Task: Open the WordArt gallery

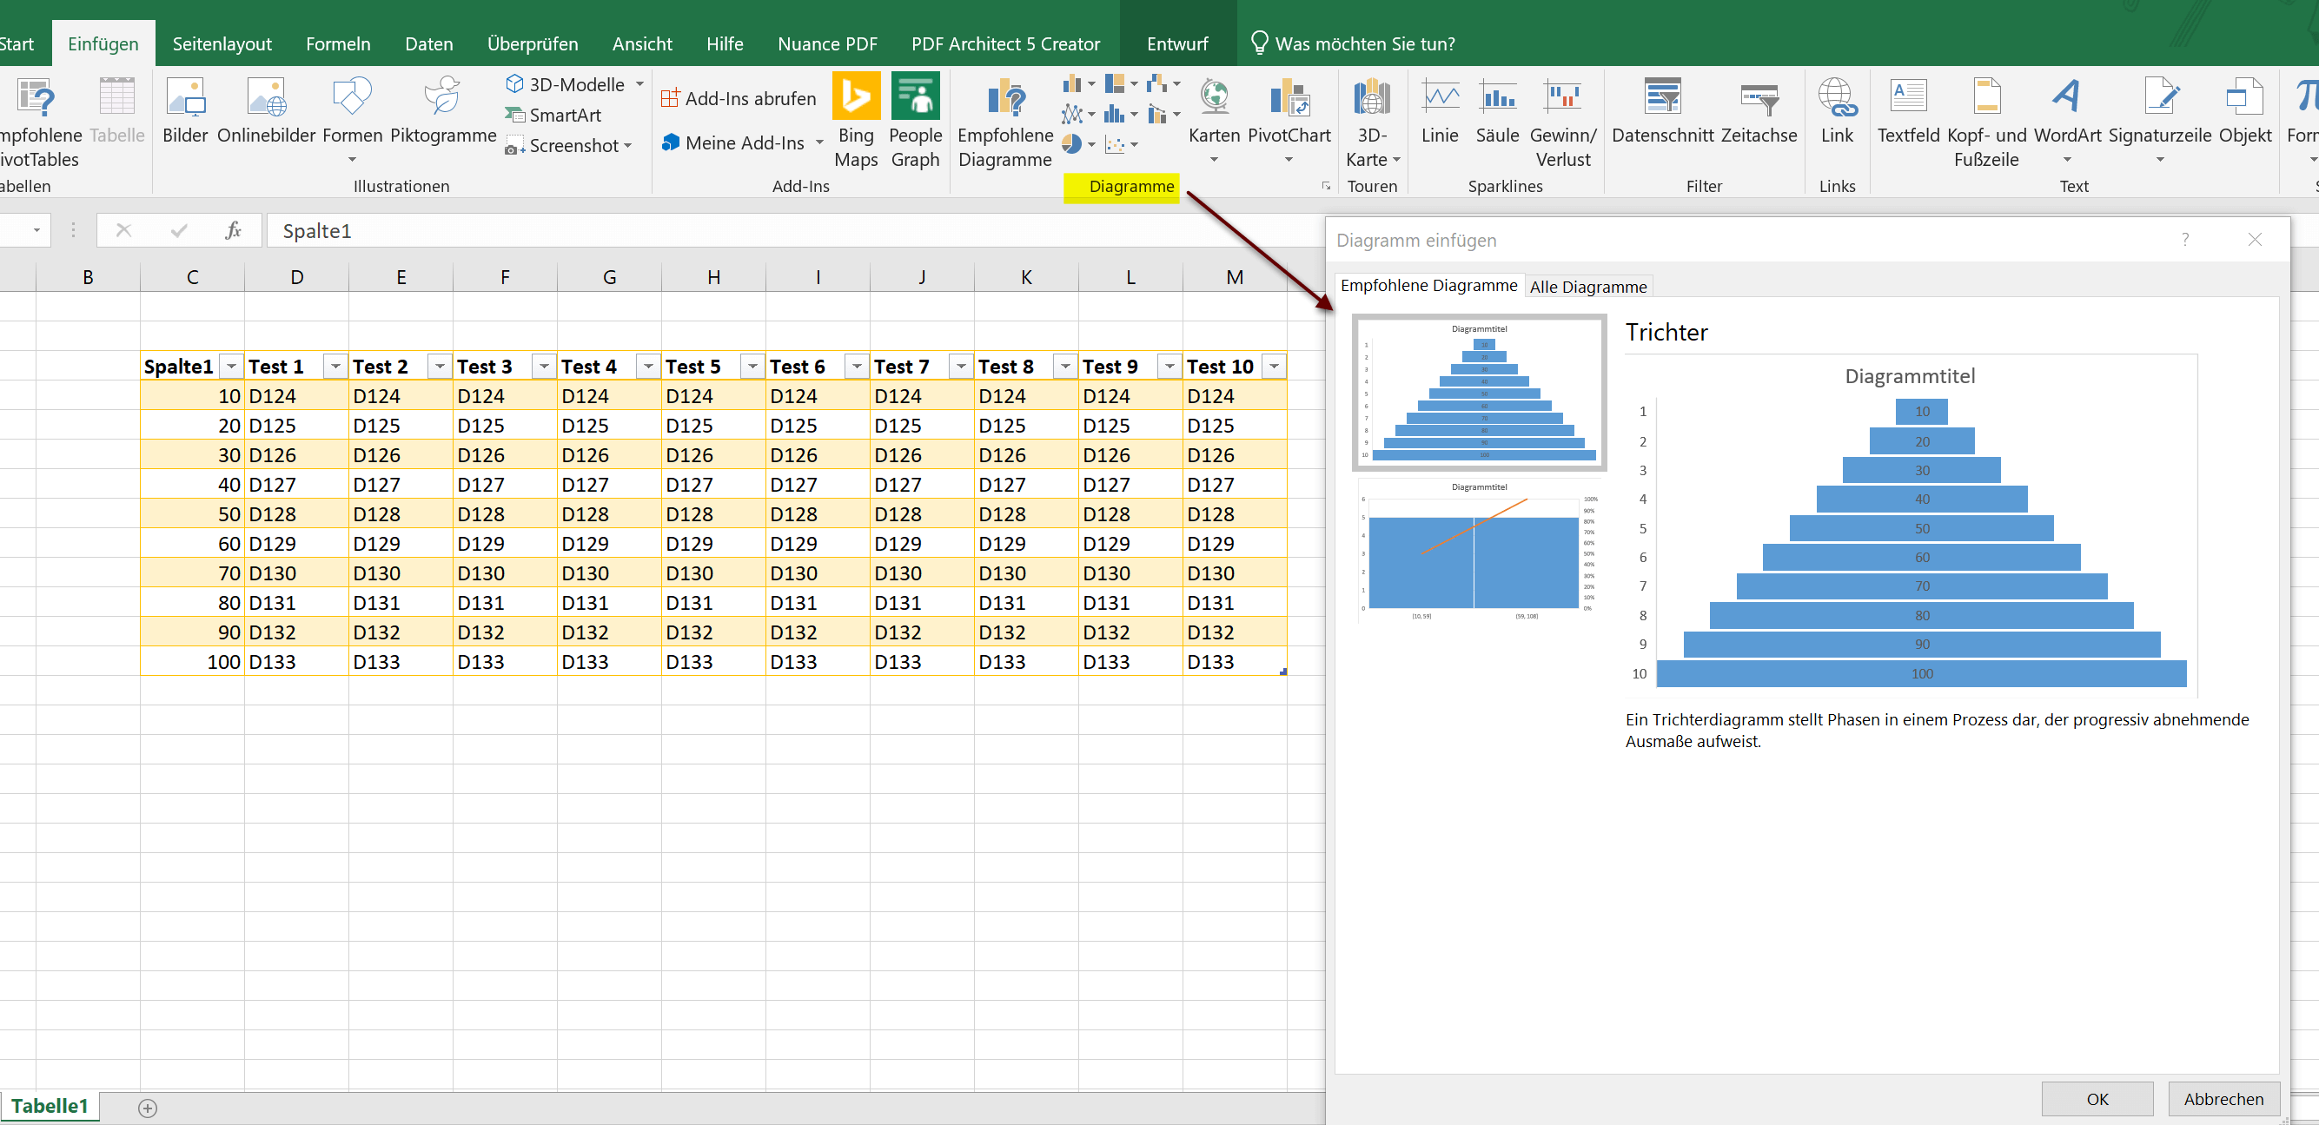Action: click(2067, 122)
